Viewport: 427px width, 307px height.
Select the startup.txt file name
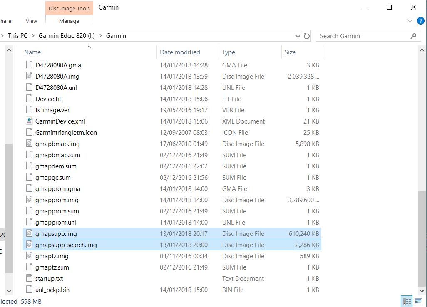tap(49, 278)
